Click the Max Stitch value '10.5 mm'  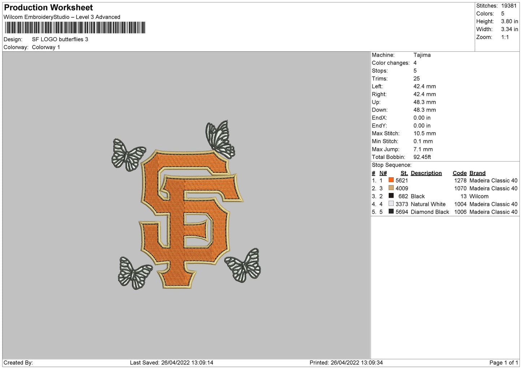(x=425, y=133)
